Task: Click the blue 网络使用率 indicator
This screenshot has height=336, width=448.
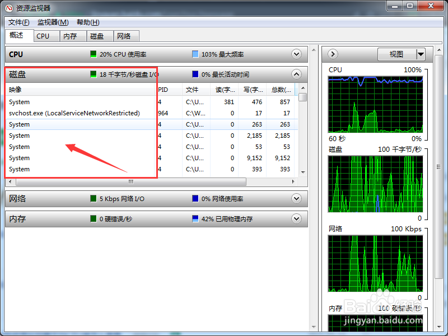Action: [x=195, y=199]
